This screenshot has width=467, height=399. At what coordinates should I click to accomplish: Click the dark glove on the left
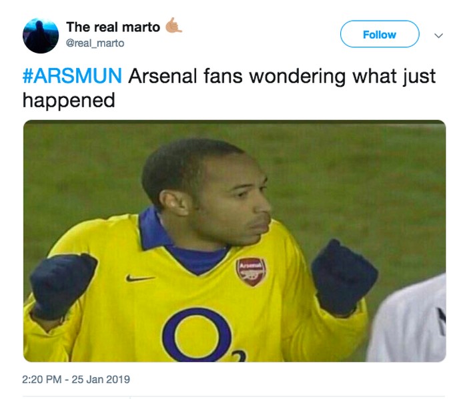coord(63,285)
